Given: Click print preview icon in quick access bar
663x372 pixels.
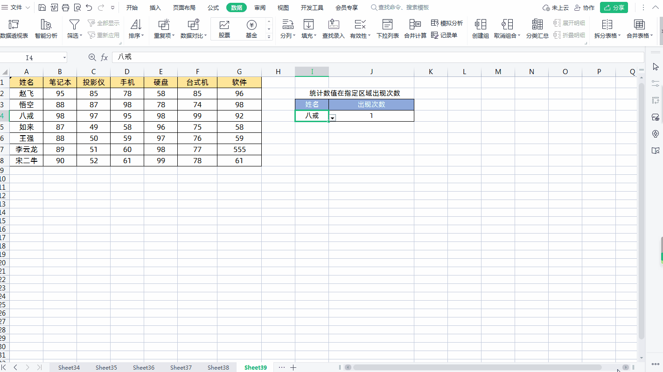Looking at the screenshot, I should point(77,7).
